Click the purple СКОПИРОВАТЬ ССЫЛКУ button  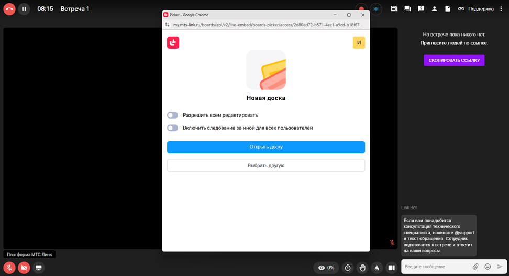coord(454,60)
